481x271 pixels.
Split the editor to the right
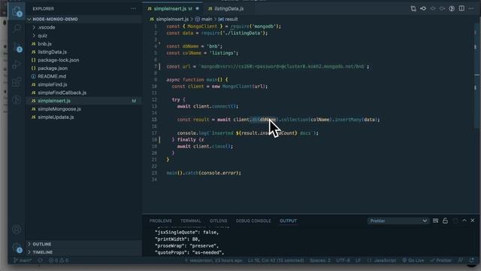point(461,8)
